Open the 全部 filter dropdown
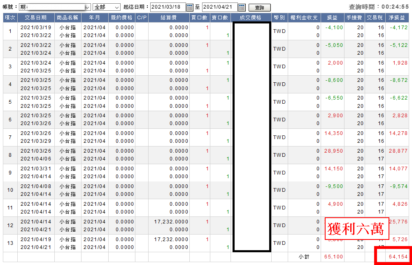412x265 pixels. coord(107,7)
